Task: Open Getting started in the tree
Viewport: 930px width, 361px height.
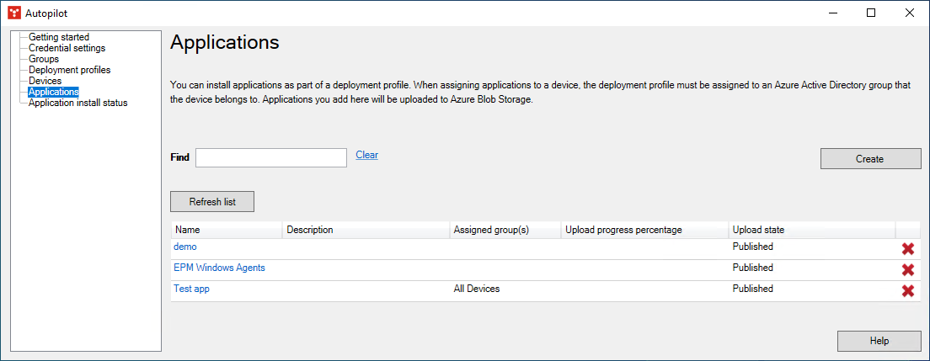Action: 58,37
